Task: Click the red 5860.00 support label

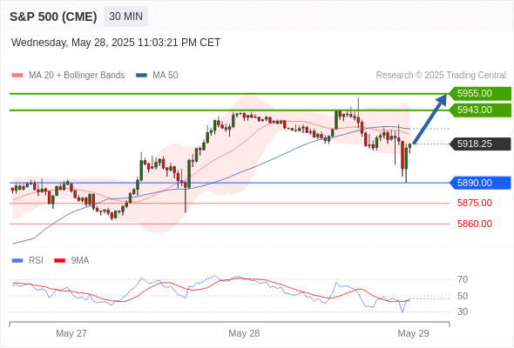Action: tap(475, 224)
